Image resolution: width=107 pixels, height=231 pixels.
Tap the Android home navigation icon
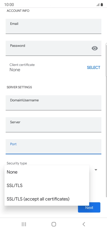[x=54, y=224]
